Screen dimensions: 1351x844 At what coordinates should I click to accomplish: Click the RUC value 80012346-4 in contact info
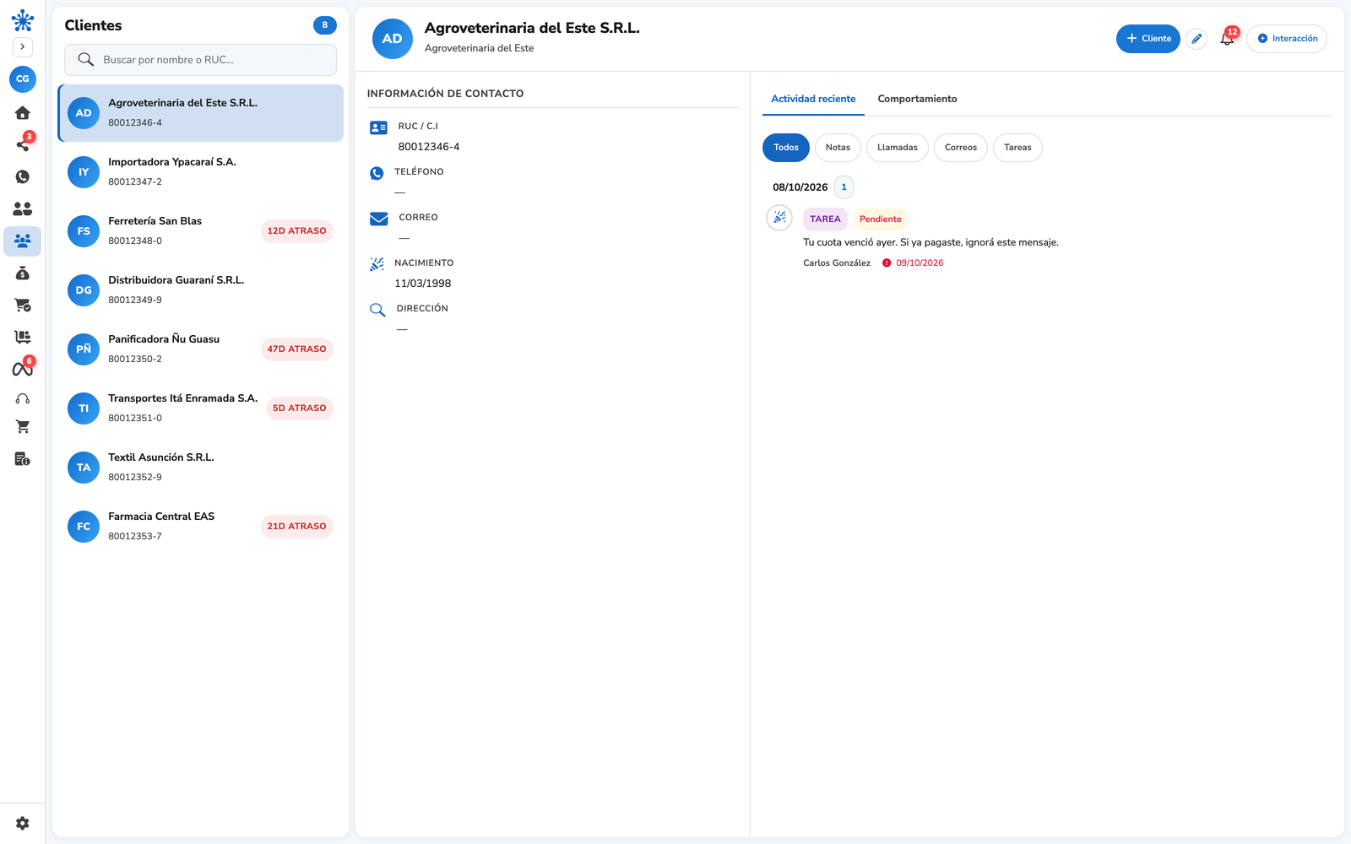pyautogui.click(x=429, y=147)
